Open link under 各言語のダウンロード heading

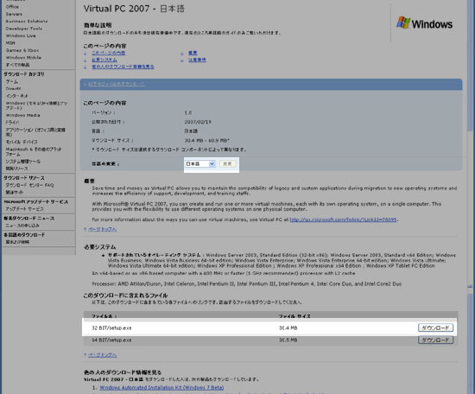17,242
